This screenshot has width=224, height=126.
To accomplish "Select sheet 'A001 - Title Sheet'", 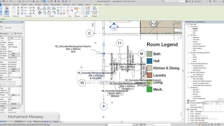I will pos(196,112).
